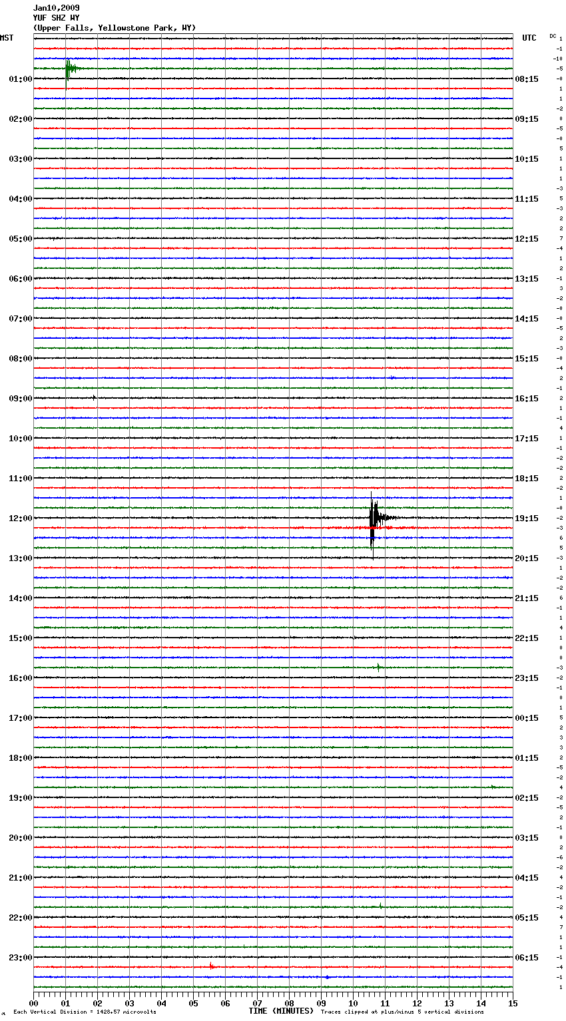The height and width of the screenshot is (1021, 566).
Task: Click the TIME (MINUTES) axis title
Action: (281, 1011)
